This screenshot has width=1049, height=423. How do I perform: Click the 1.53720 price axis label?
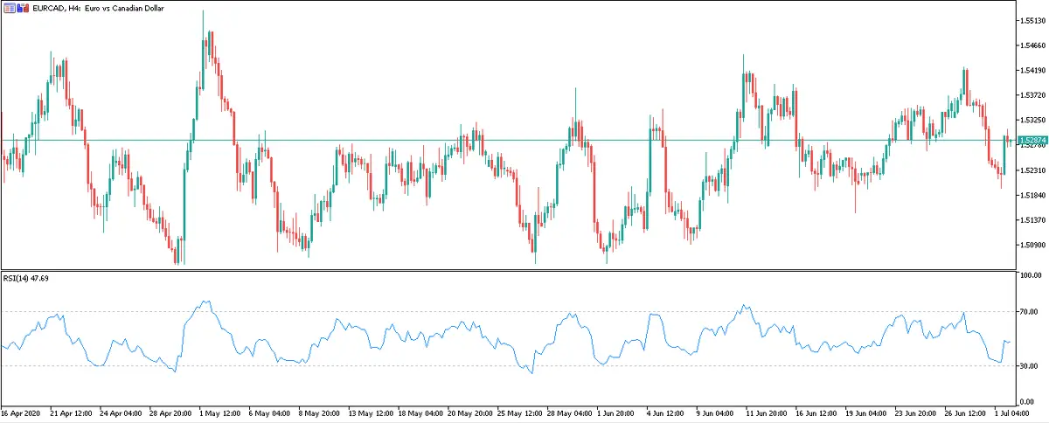(1033, 95)
